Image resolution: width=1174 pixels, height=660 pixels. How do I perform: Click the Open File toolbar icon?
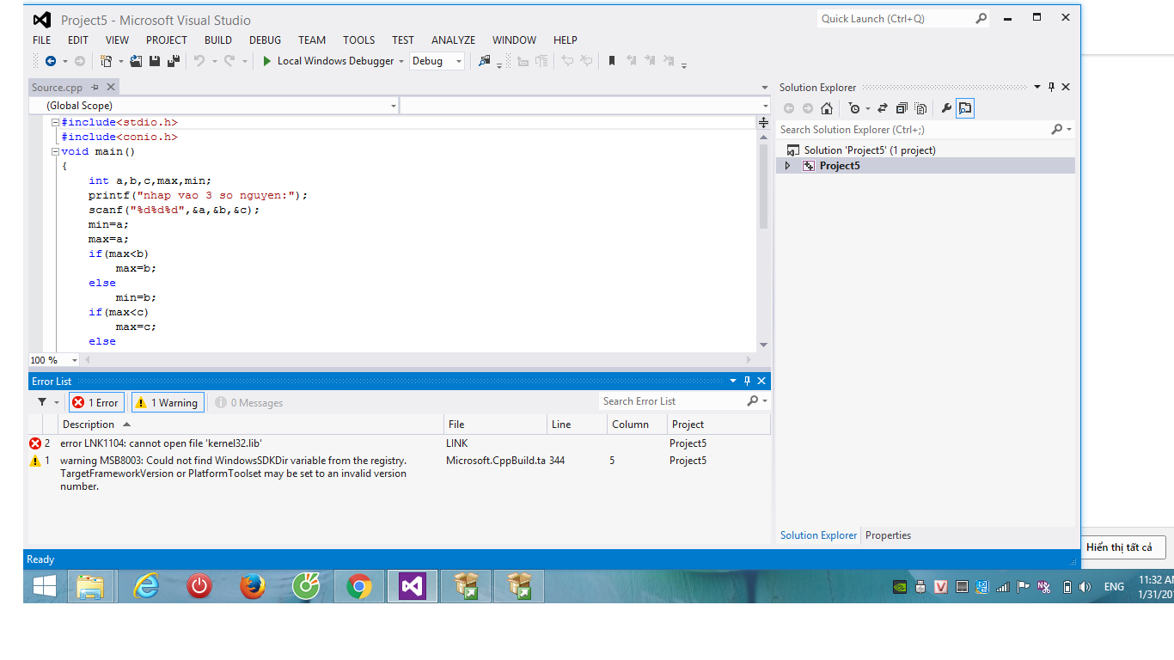tap(136, 61)
